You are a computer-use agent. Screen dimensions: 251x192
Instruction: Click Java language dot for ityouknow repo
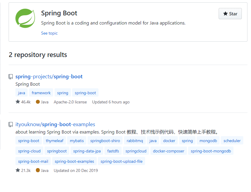[38, 170]
